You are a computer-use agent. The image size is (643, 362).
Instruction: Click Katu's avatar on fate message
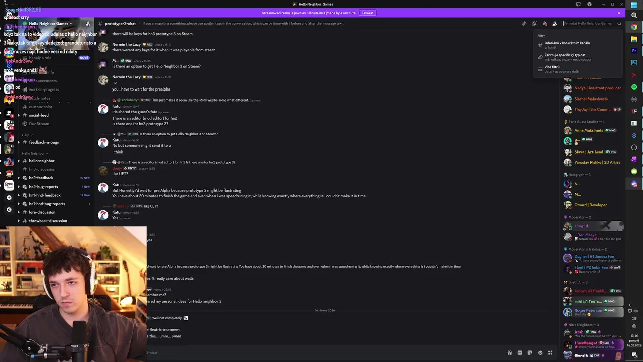point(103,109)
